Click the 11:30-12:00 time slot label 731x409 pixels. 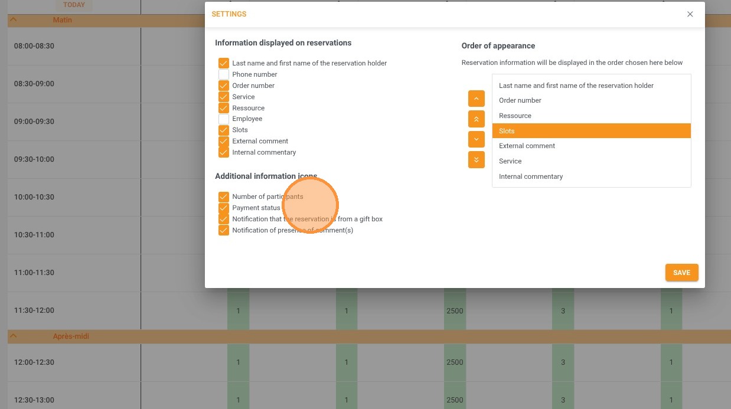point(34,310)
